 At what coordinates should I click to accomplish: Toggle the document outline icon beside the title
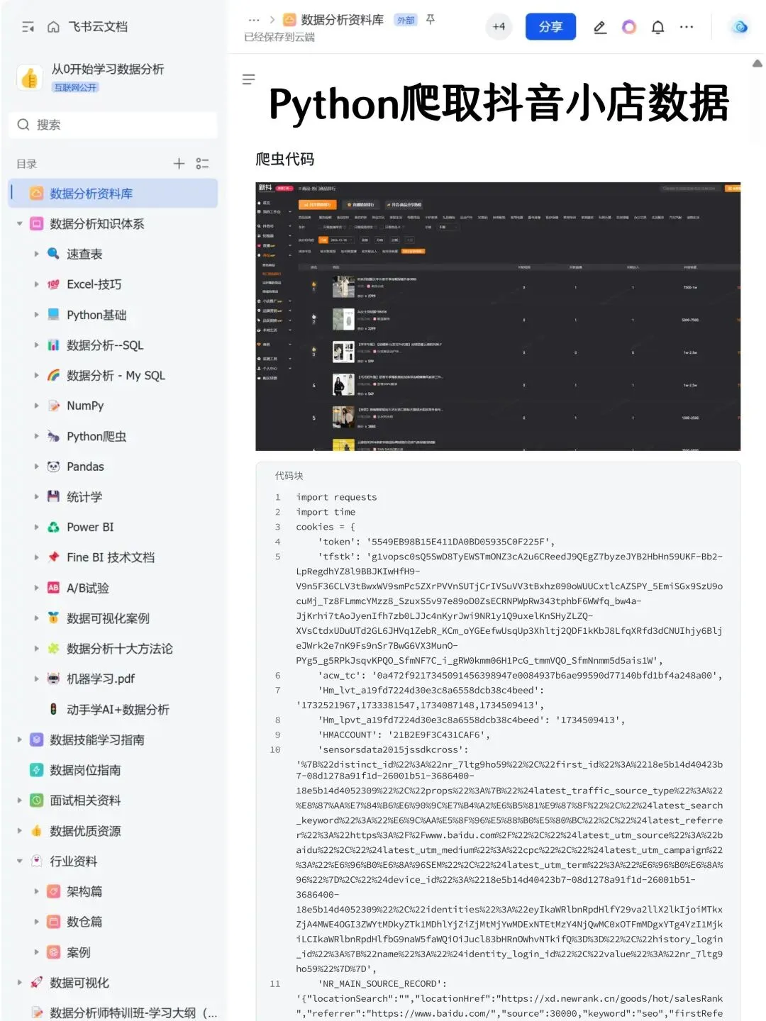click(249, 79)
